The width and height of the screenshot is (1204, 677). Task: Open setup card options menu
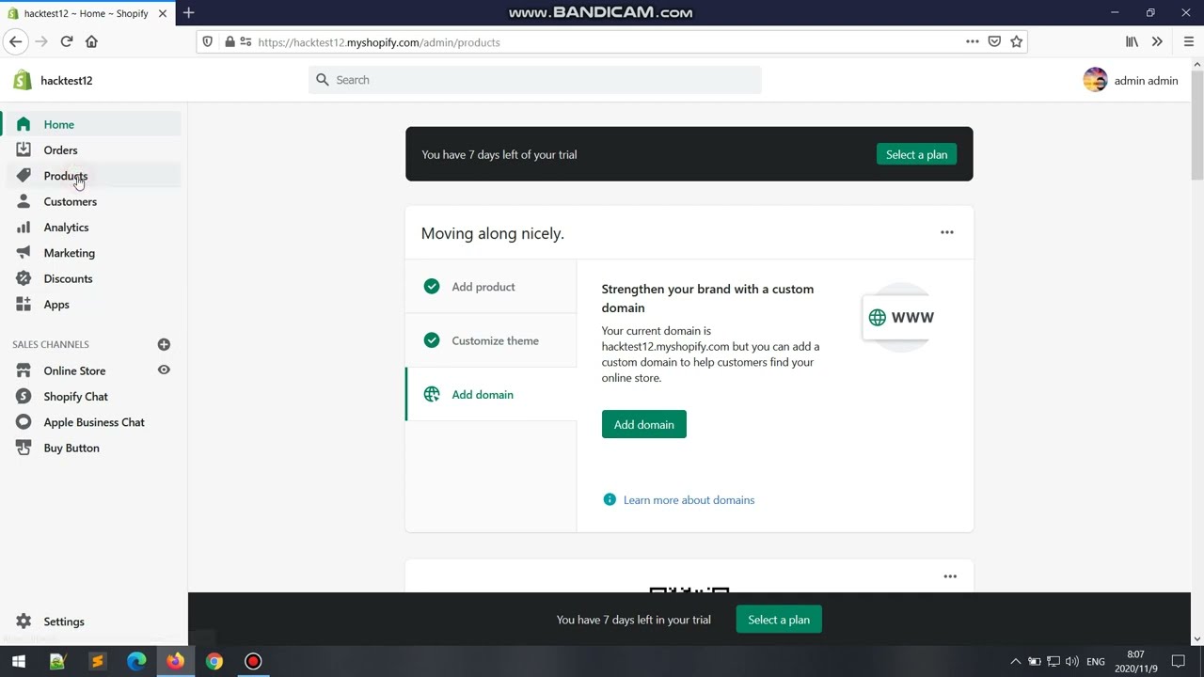pos(947,232)
